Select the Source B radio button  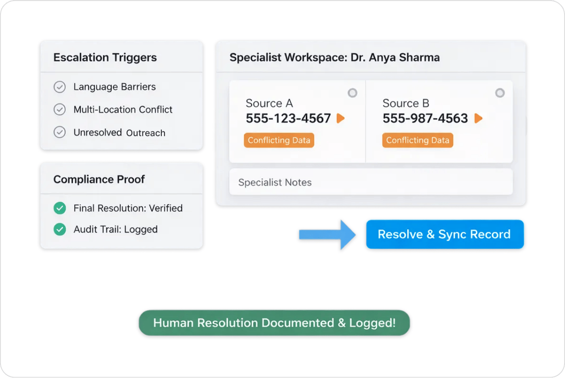(x=500, y=93)
